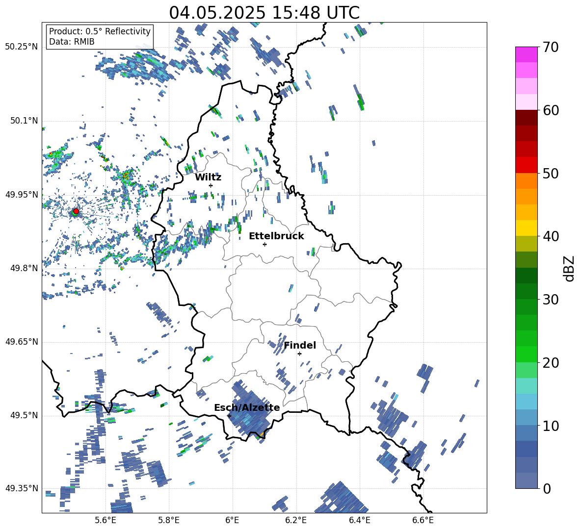Viewport: 581px width, 530px height.
Task: Click the dBZ colorbar label
Action: (570, 268)
